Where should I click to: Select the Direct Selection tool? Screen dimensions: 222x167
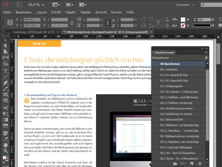pyautogui.click(x=5, y=46)
